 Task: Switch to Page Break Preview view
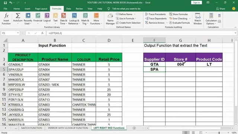click(201, 133)
